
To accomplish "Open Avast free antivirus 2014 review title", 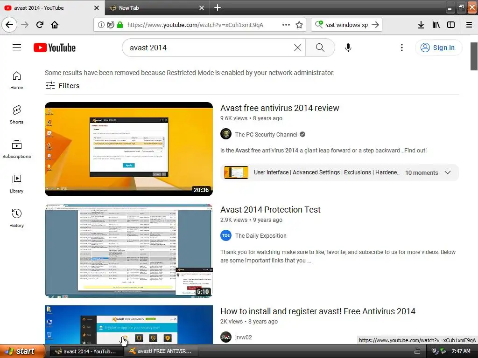I will tap(280, 108).
